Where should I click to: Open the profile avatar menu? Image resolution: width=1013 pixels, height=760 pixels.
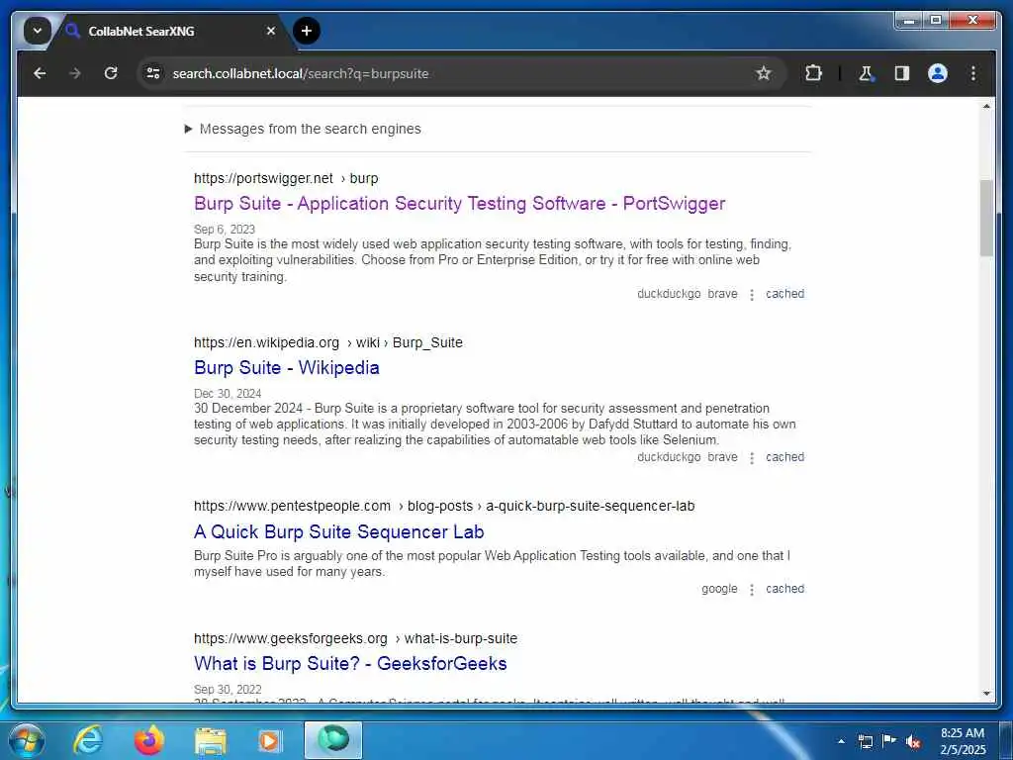point(938,73)
